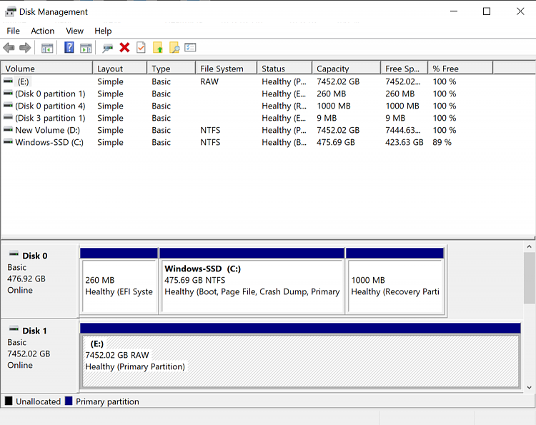
Task: Select the (E:) 7452.02 GB RAW partition block
Action: coord(300,356)
